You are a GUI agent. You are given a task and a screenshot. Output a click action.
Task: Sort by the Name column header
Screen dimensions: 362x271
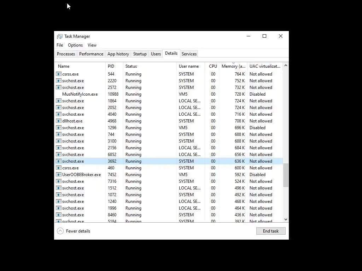[80, 66]
